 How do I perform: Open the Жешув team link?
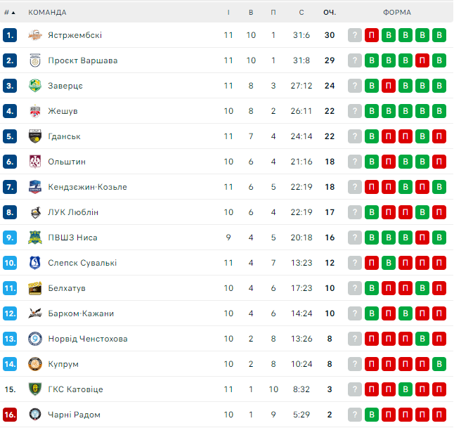click(63, 111)
